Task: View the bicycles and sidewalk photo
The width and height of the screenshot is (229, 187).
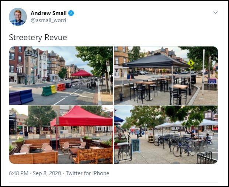Action: 166,135
